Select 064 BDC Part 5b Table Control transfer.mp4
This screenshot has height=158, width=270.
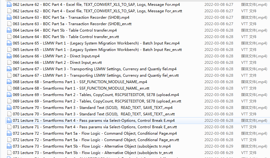click(65, 30)
